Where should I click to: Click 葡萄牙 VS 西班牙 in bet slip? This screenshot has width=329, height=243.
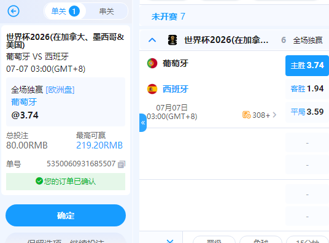pyautogui.click(x=37, y=56)
